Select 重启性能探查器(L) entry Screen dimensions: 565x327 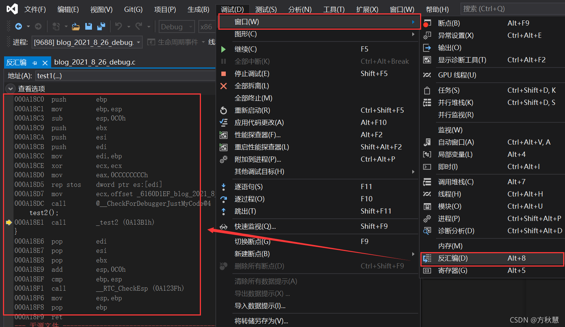[318, 147]
